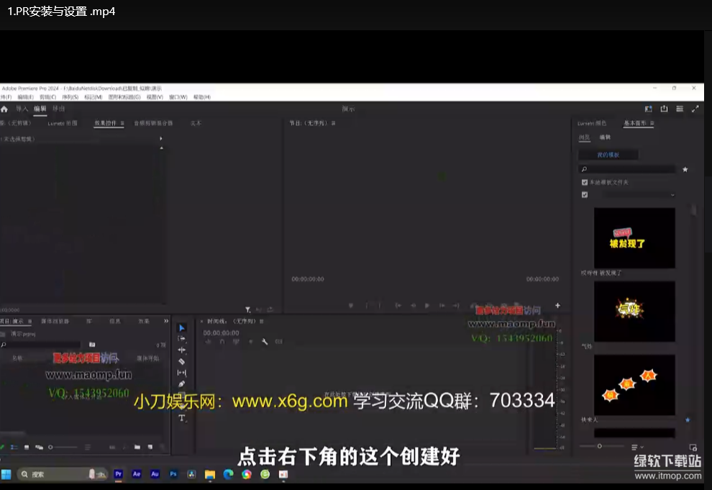The height and width of the screenshot is (490, 712).
Task: Select the Selection (arrow) tool
Action: (182, 328)
